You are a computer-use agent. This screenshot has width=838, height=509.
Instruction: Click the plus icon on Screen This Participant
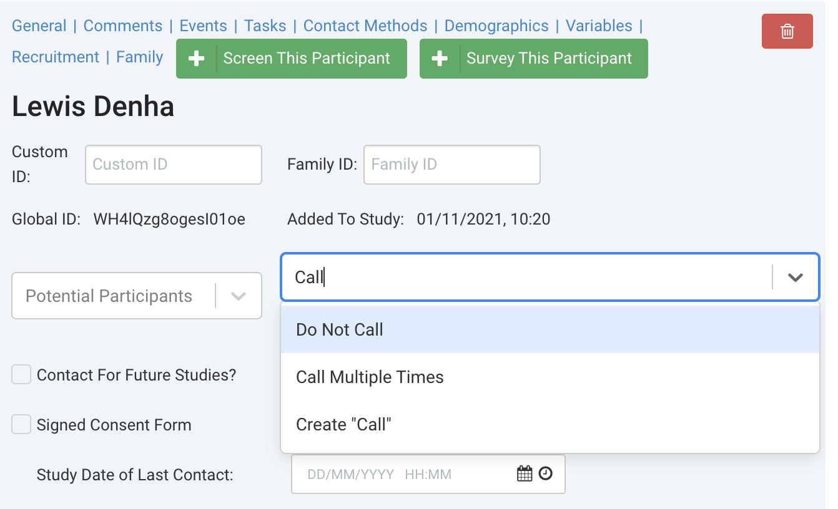[197, 59]
